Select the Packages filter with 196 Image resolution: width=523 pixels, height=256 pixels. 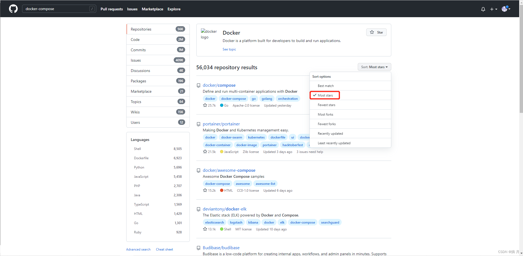(x=158, y=81)
